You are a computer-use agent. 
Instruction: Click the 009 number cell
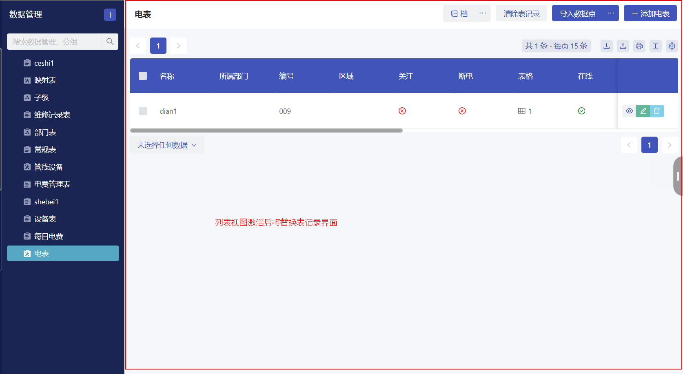[x=285, y=111]
